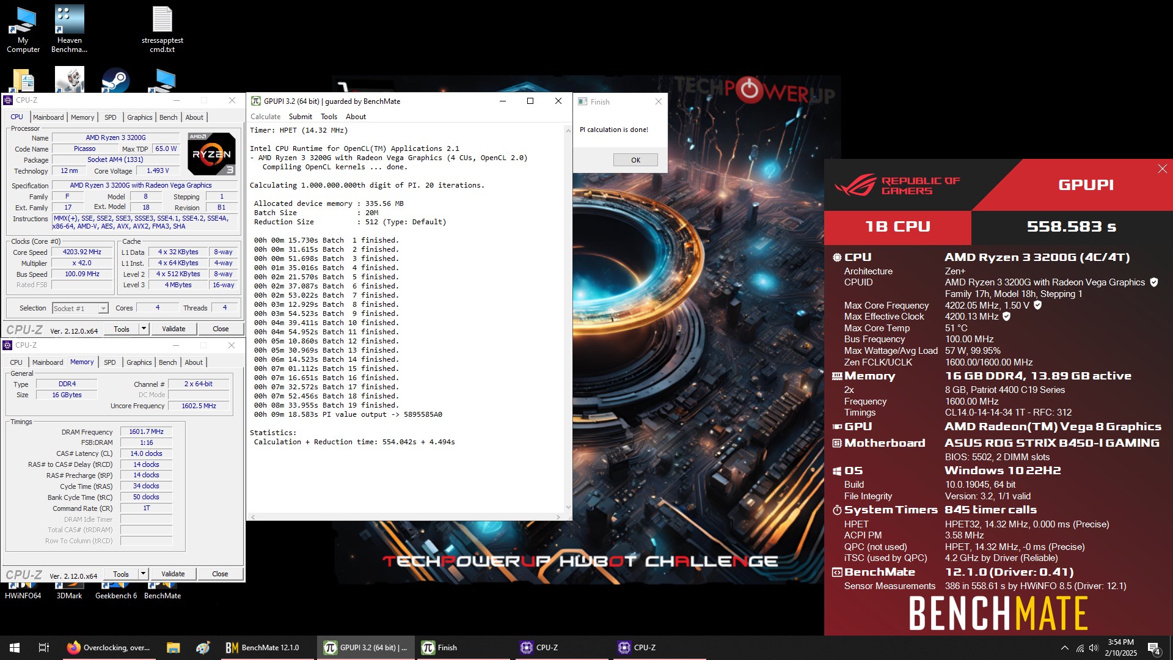Switch to BenchMate 12.1.0 taskbar item
The width and height of the screenshot is (1173, 660).
pos(266,648)
